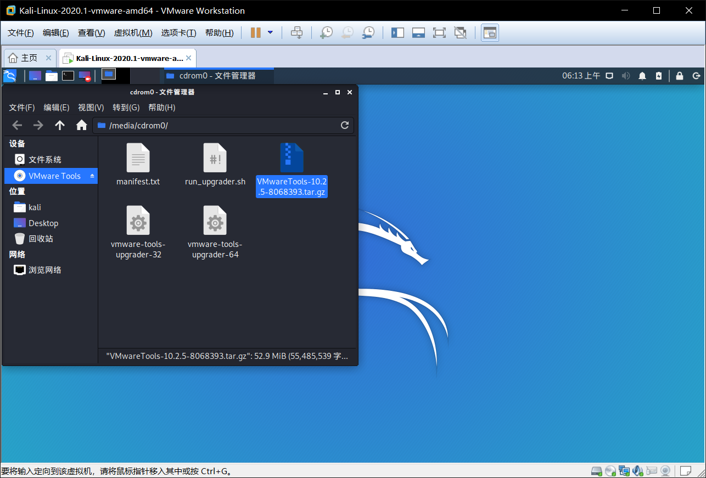
Task: Pause the virtual machine from the VMware toolbar
Action: pyautogui.click(x=255, y=33)
